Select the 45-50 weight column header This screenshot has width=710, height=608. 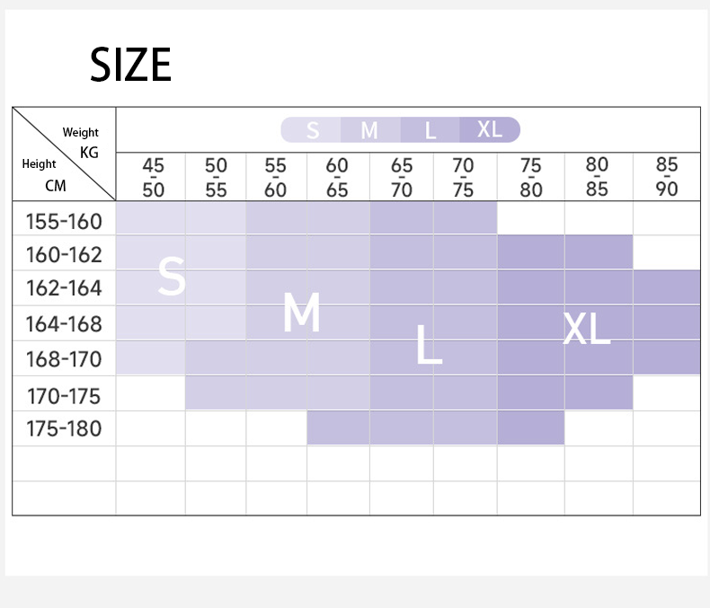click(153, 177)
